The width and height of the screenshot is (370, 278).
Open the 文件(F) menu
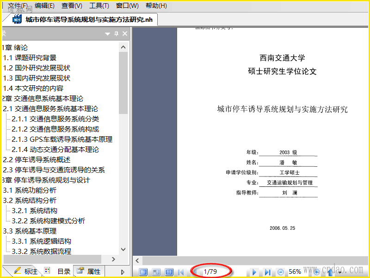[x=18, y=6]
